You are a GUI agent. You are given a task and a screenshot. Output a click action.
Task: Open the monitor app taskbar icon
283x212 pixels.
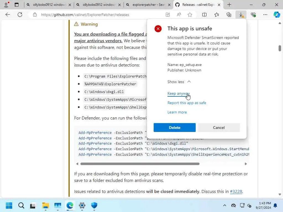coord(58,205)
